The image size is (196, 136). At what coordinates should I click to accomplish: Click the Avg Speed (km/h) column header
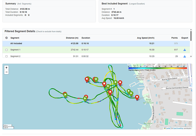pyautogui.click(x=146, y=38)
